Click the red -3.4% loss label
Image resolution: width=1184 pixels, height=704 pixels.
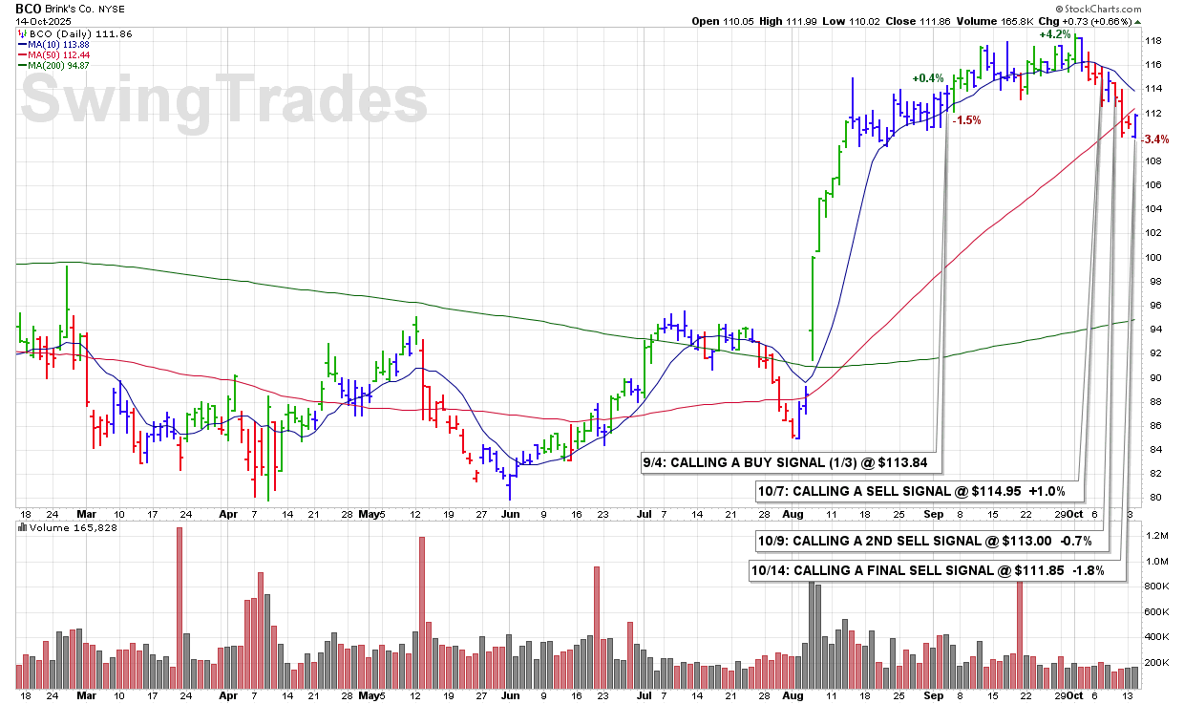pos(1155,139)
